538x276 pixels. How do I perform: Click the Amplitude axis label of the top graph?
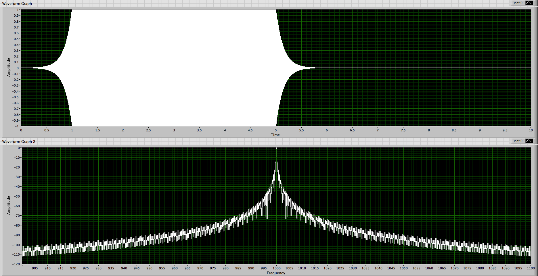click(8, 67)
